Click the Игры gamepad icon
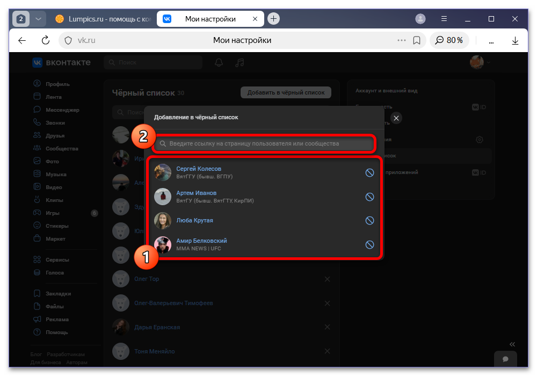Image resolution: width=537 pixels, height=376 pixels. pos(37,213)
